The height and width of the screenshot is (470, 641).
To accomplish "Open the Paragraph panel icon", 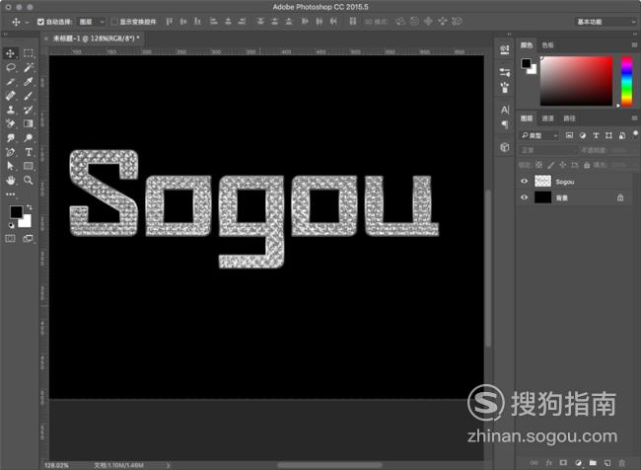I will (505, 124).
